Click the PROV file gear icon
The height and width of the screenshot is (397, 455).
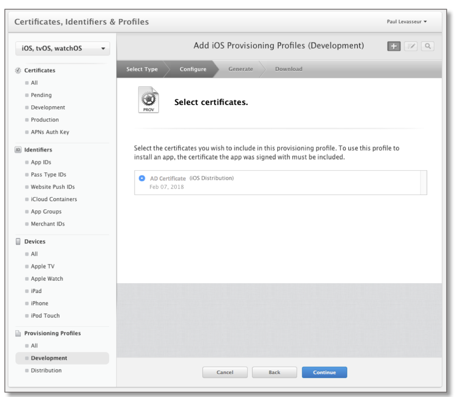pos(148,100)
